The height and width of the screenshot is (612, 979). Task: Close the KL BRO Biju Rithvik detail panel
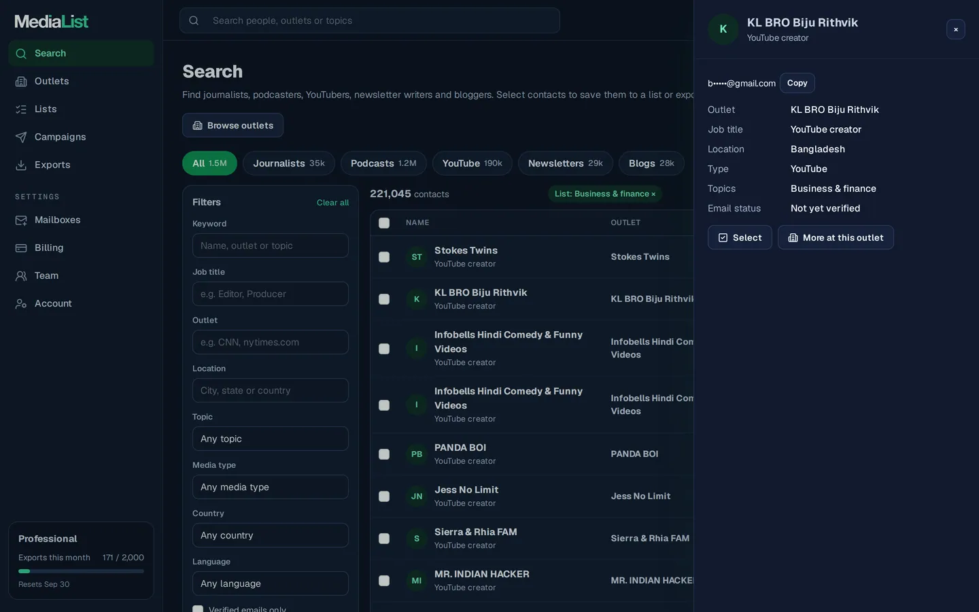pyautogui.click(x=955, y=29)
